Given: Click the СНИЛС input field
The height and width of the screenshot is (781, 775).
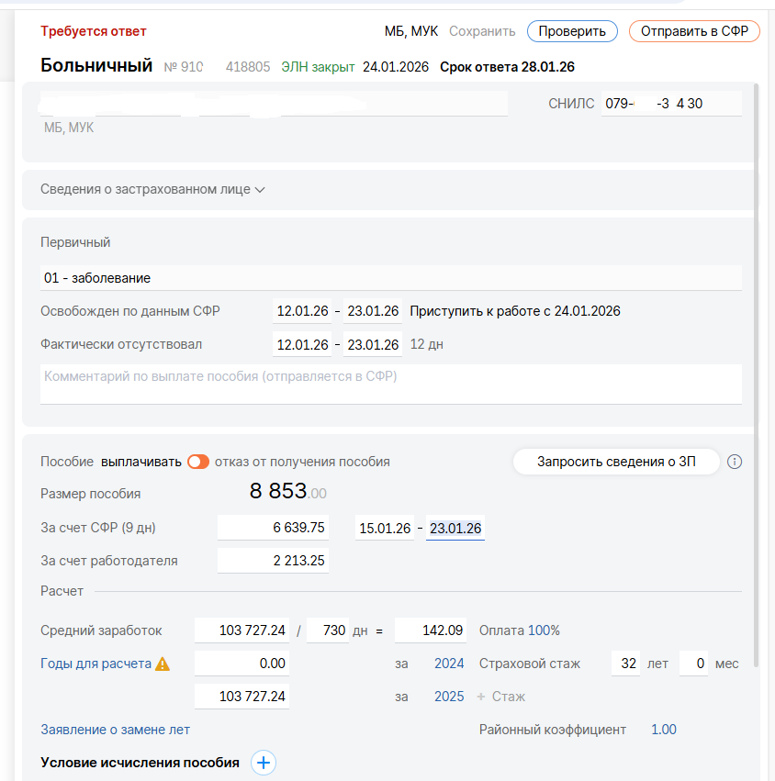Looking at the screenshot, I should pyautogui.click(x=671, y=104).
